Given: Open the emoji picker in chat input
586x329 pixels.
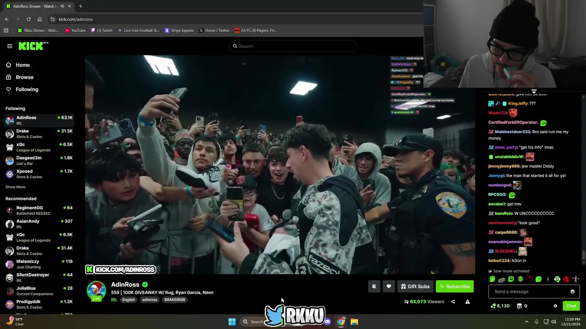Looking at the screenshot, I should coord(572,292).
